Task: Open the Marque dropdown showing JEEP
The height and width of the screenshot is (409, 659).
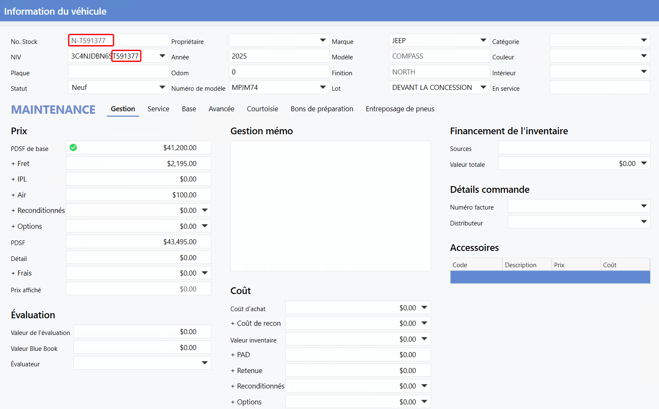Action: click(483, 41)
